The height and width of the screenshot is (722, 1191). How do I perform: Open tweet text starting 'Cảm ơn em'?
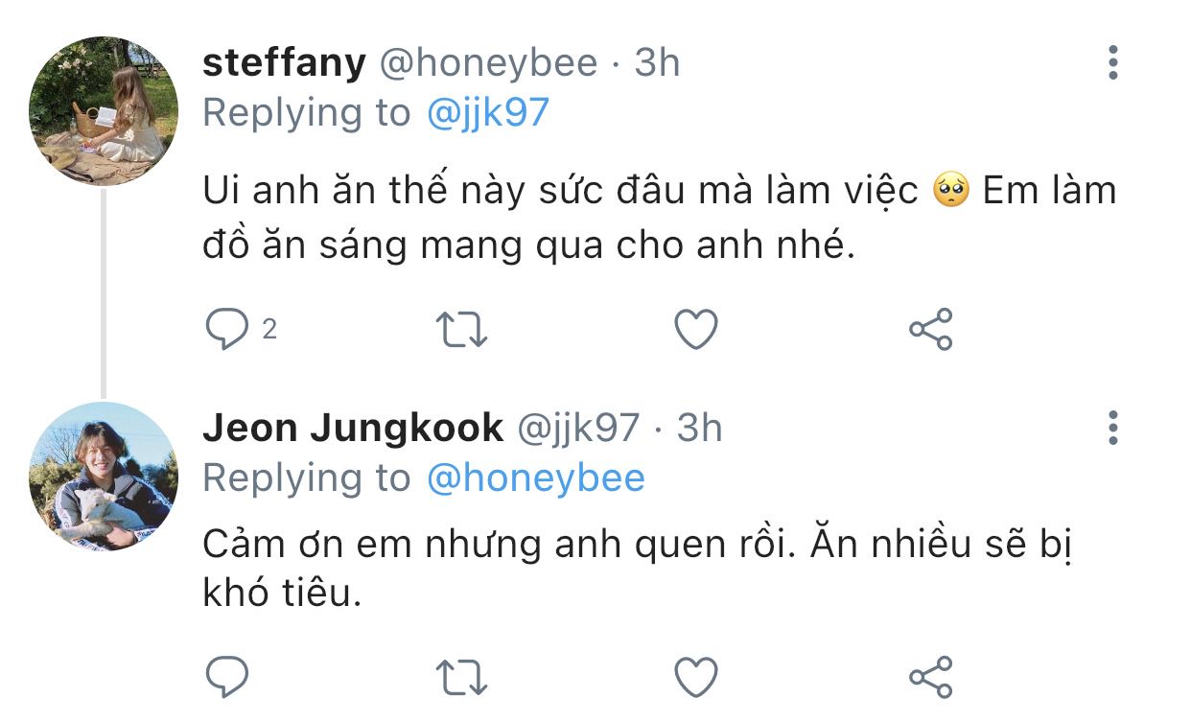click(638, 570)
